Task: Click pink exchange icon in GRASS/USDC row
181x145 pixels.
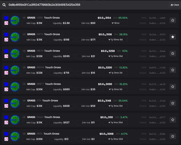Action: (6, 23)
